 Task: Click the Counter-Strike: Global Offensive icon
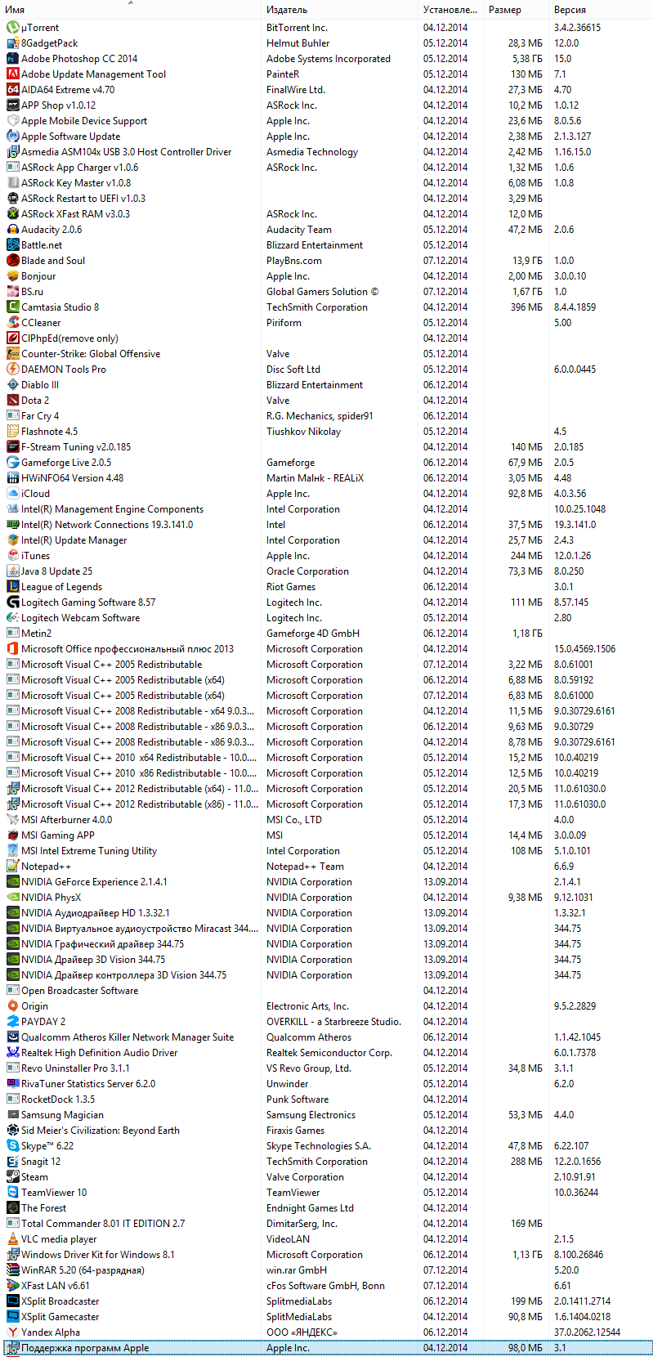pos(13,353)
